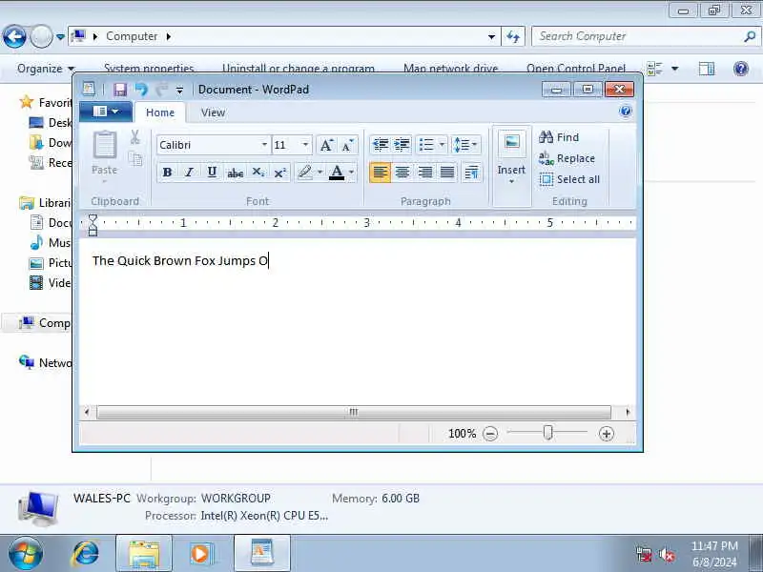Click Open Control Panel in Explorer

tap(576, 68)
